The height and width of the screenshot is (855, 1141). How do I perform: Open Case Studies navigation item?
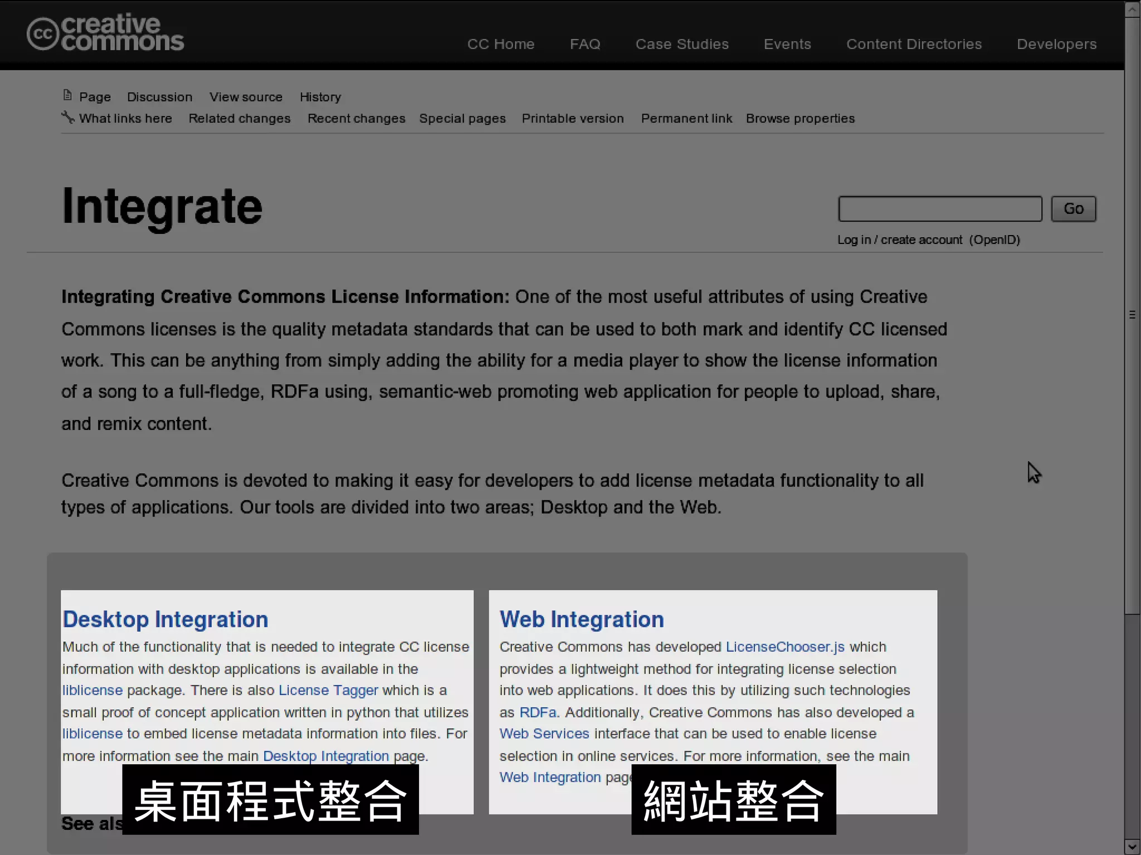[682, 44]
